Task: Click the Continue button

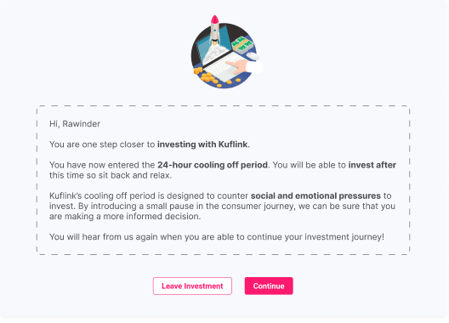Action: tap(269, 286)
